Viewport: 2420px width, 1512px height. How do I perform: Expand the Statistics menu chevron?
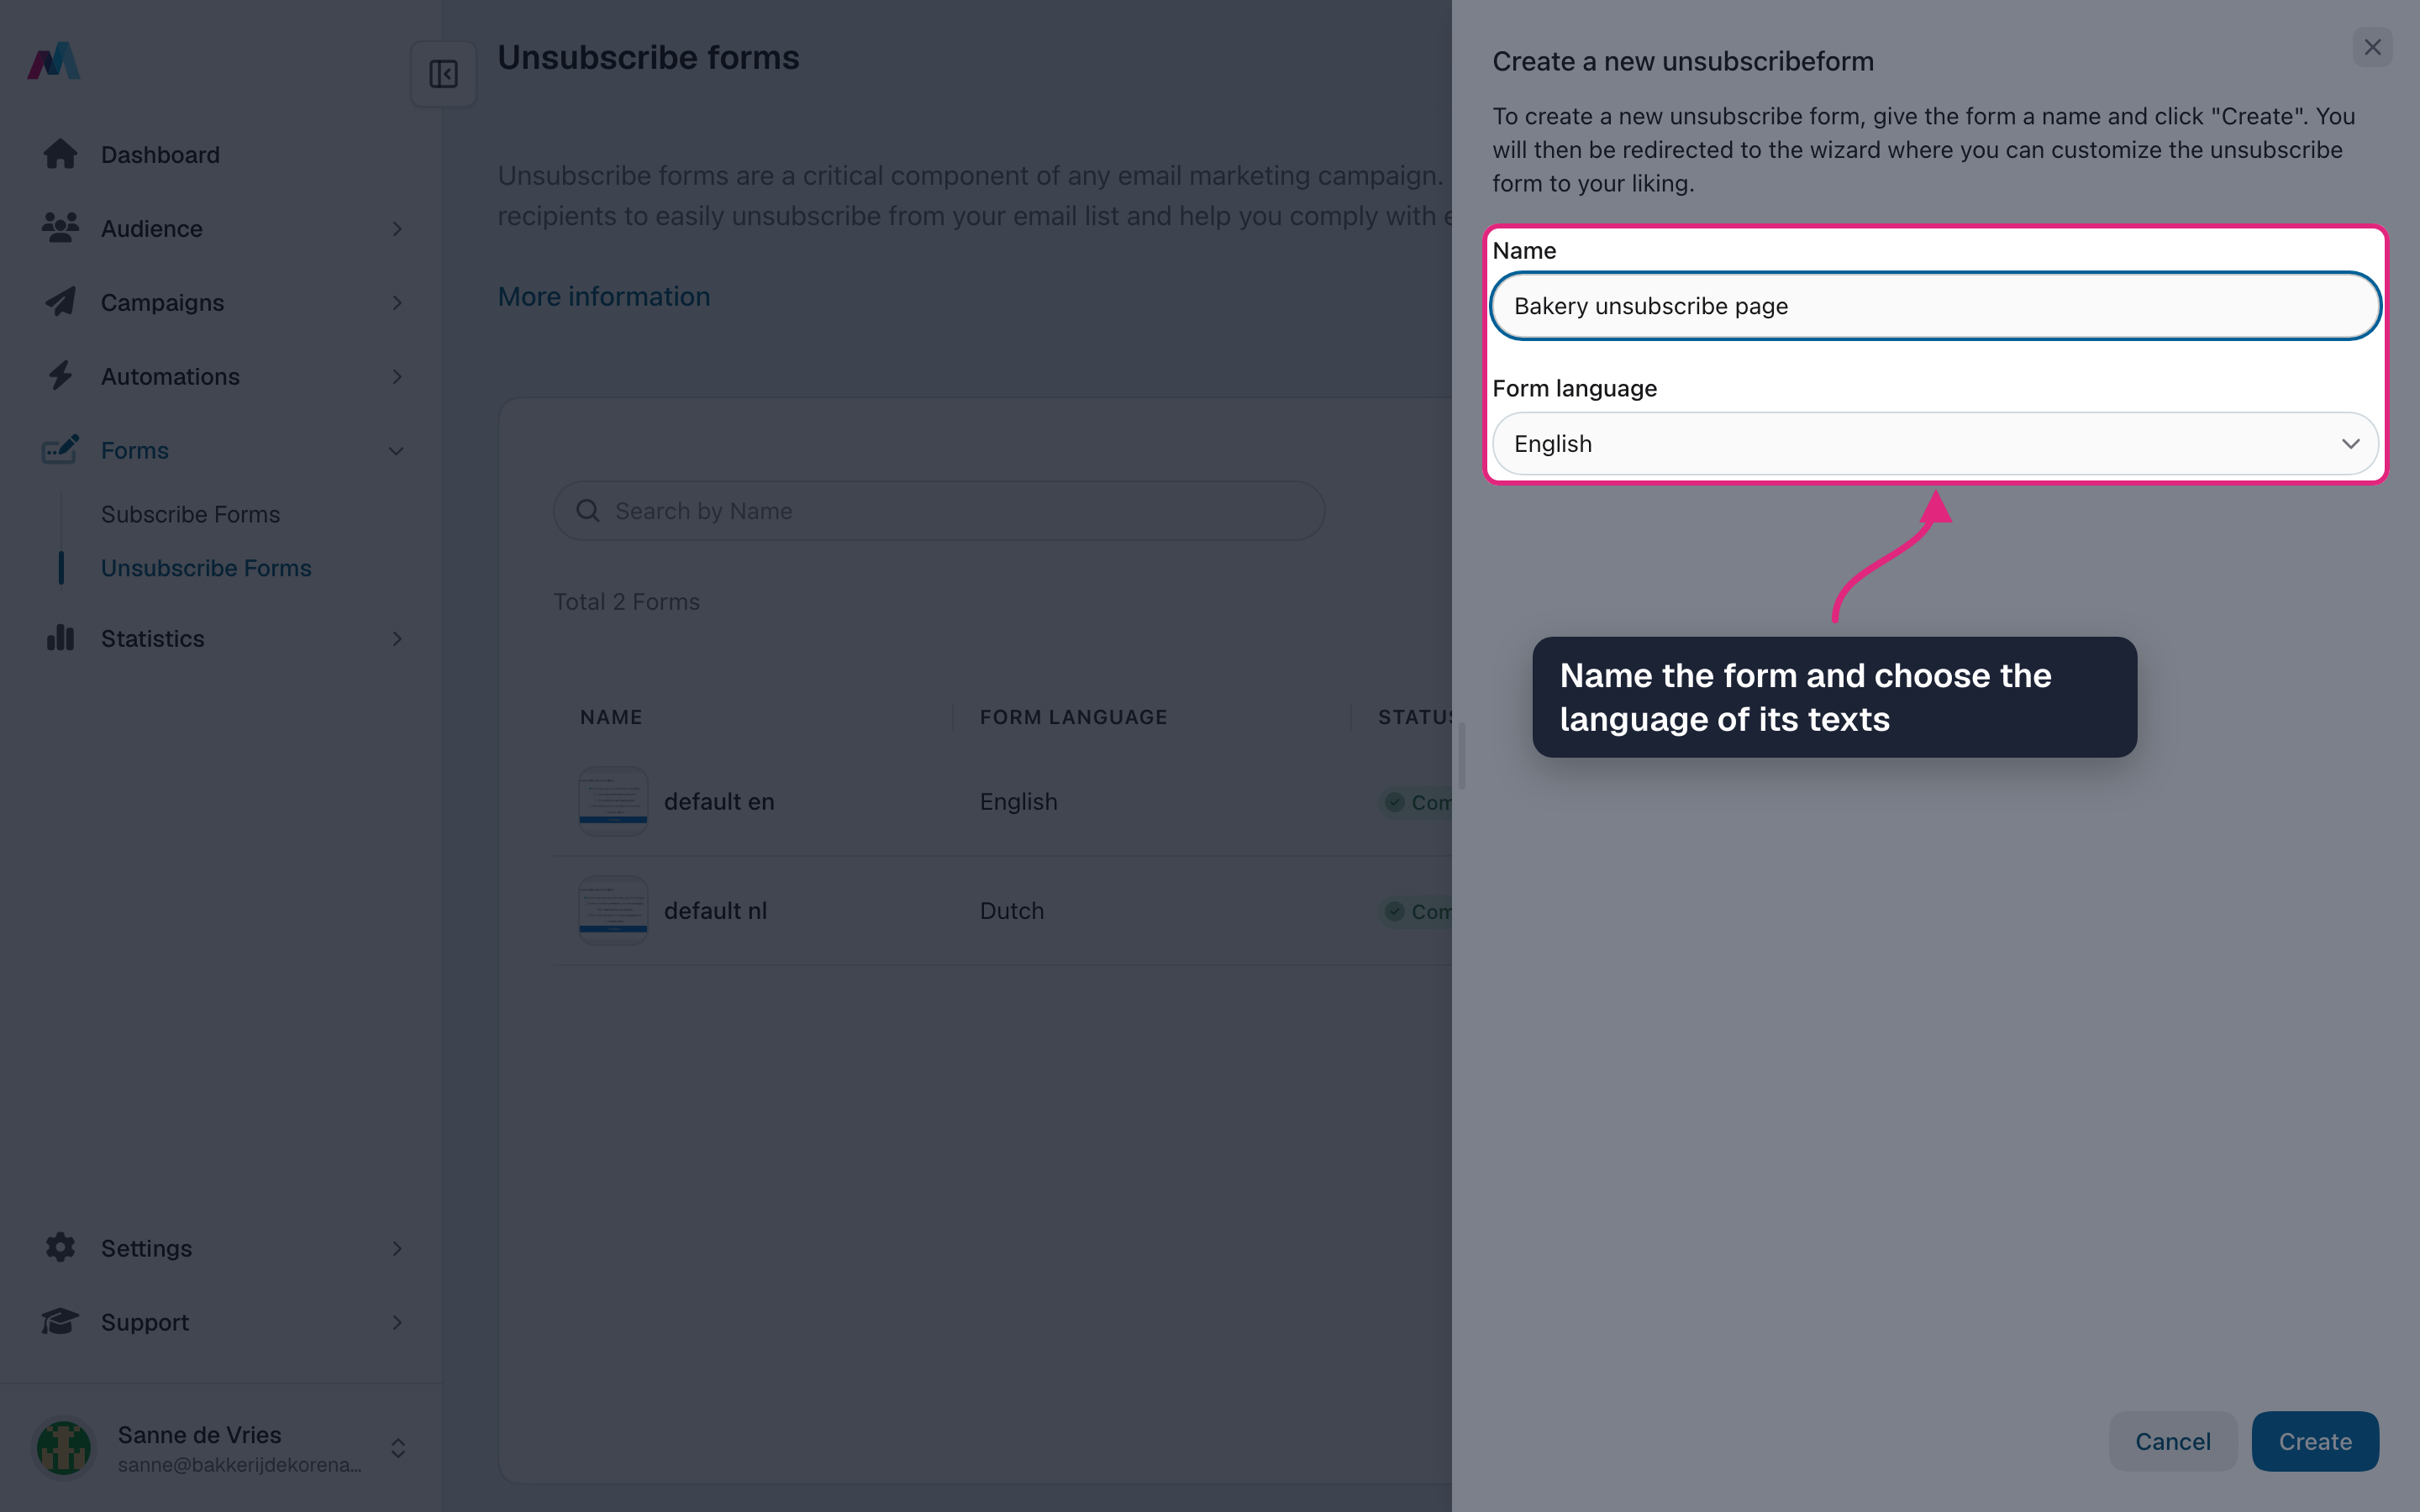pyautogui.click(x=397, y=639)
